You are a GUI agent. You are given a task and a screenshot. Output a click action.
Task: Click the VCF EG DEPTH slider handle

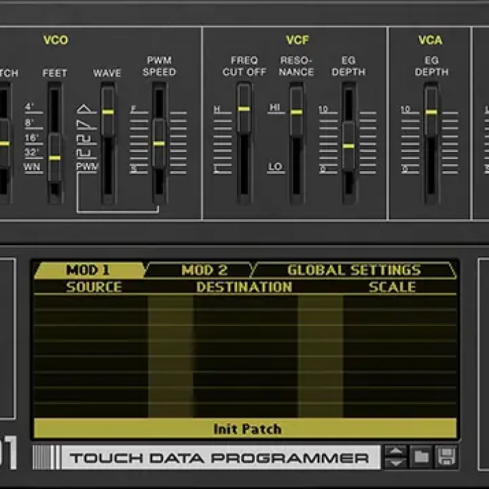click(348, 146)
